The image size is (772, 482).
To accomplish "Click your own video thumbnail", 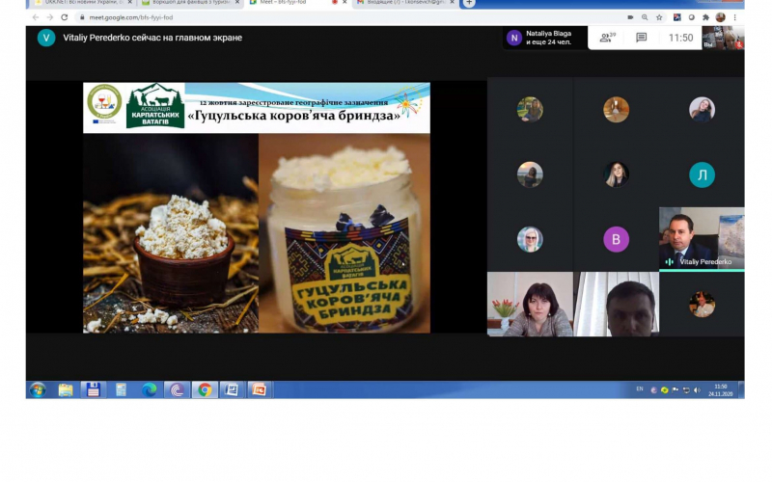I will click(x=723, y=38).
